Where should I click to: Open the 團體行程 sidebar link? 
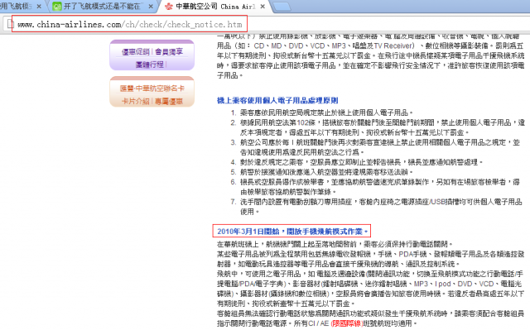click(150, 65)
